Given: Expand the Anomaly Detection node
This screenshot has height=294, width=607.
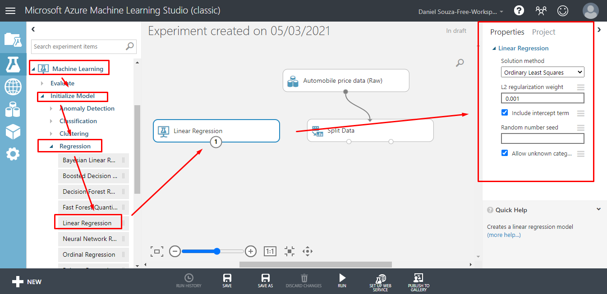Looking at the screenshot, I should point(51,108).
